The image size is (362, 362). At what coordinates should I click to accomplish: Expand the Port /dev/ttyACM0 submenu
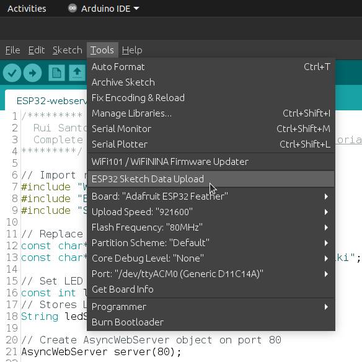211,274
